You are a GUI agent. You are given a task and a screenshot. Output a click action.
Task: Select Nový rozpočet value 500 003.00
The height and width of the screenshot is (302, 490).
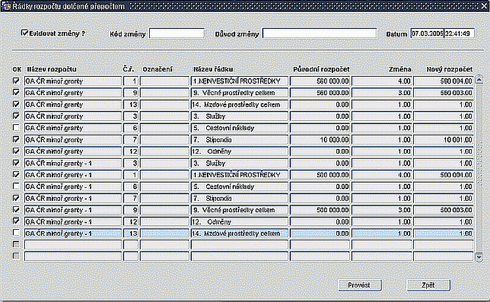[443, 210]
